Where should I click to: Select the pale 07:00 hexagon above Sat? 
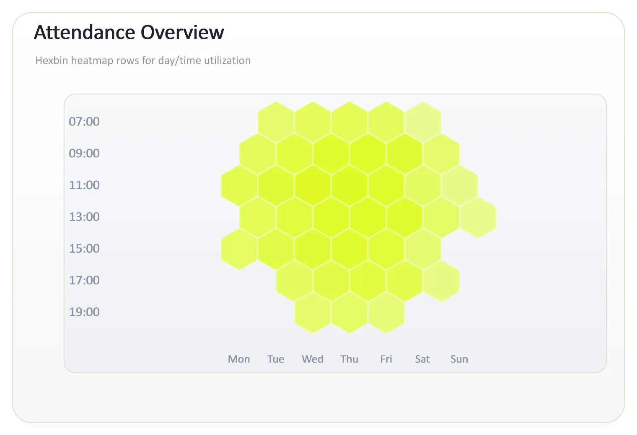pyautogui.click(x=423, y=122)
